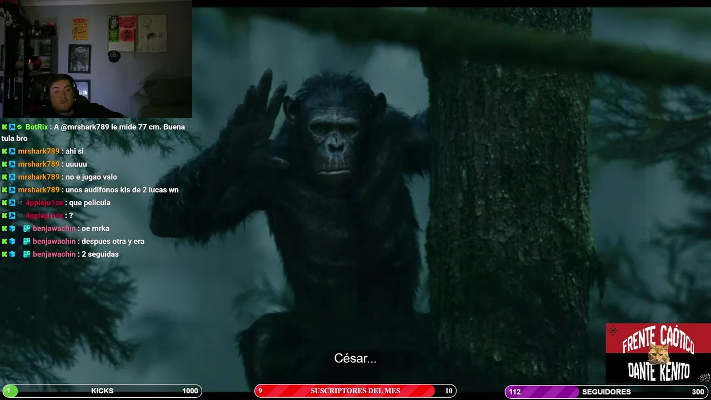Click the Kick badge on the 'ahi si' message
Image resolution: width=711 pixels, height=400 pixels.
pos(4,151)
